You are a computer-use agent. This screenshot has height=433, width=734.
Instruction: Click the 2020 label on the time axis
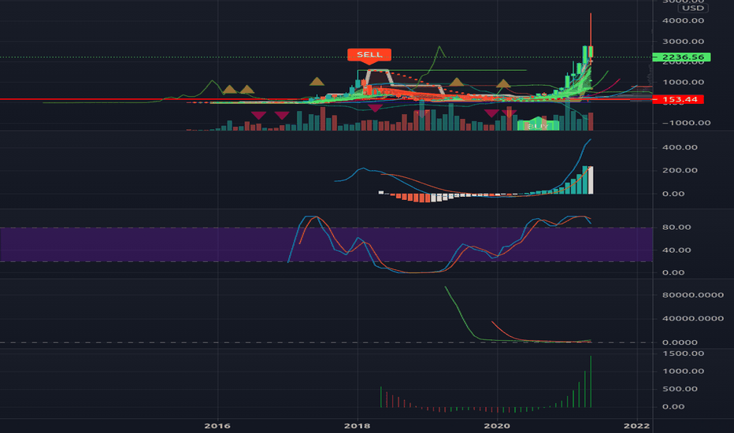pos(497,425)
